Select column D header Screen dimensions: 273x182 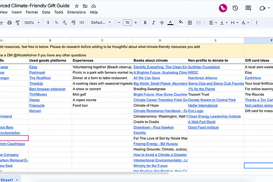[160, 40]
